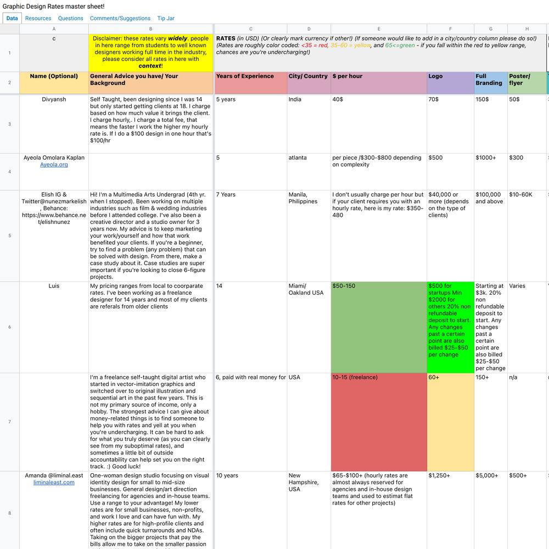Click the '40$' per hour cell
The height and width of the screenshot is (549, 549).
[x=379, y=124]
